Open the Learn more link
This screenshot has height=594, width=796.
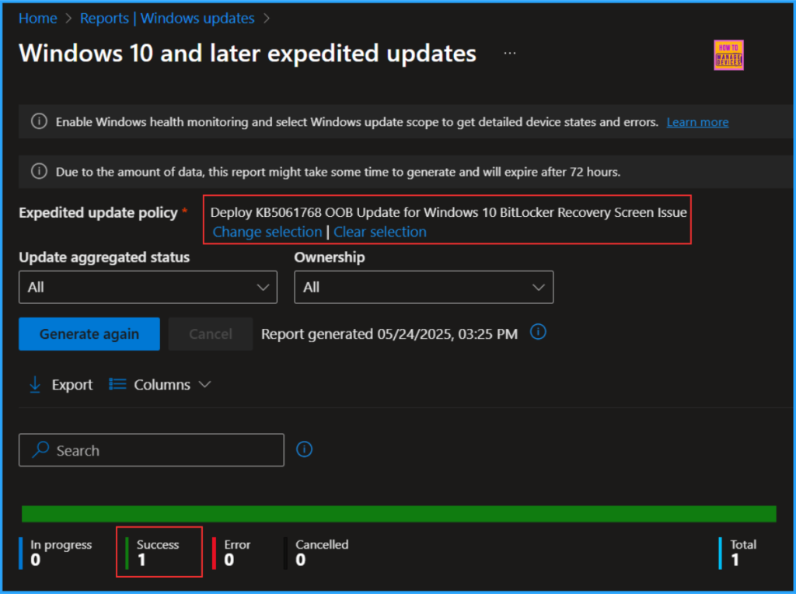point(697,122)
